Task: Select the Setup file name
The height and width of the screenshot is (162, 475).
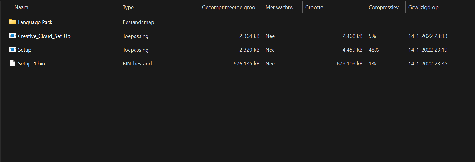Action: click(x=24, y=50)
